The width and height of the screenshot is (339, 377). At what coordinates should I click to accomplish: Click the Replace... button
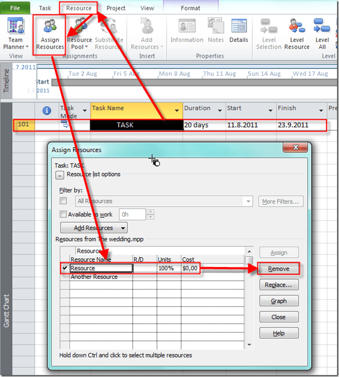tap(278, 285)
